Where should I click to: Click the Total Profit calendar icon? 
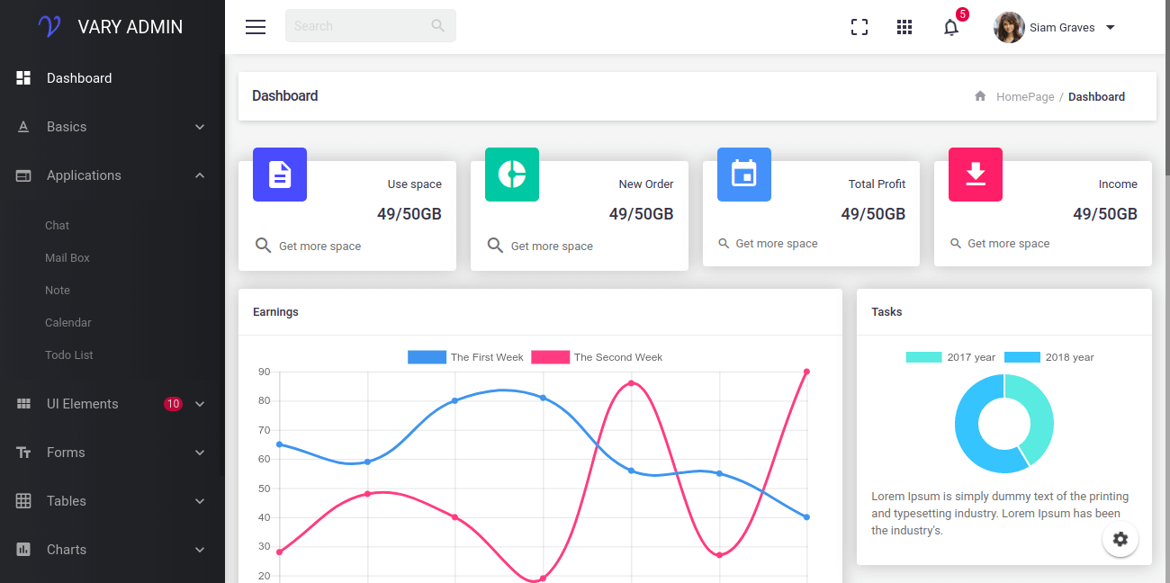(744, 175)
